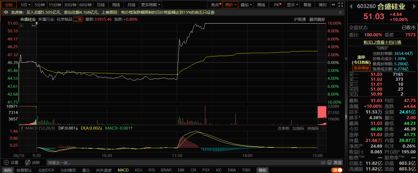This screenshot has width=418, height=173.
Task: Open the 显示 display dropdown
Action: click(292, 5)
